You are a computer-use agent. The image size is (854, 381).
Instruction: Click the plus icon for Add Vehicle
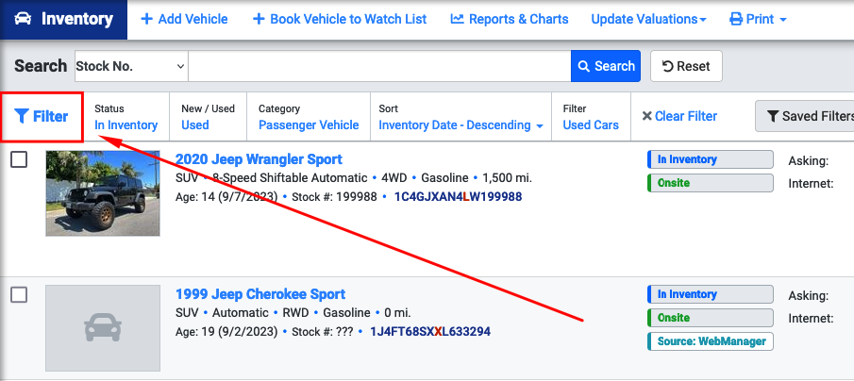click(146, 19)
